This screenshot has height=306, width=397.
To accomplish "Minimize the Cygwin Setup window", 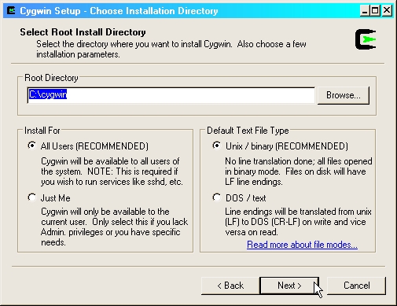I will [x=364, y=11].
